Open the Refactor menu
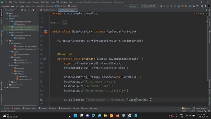The image size is (211, 119). click(x=36, y=2)
